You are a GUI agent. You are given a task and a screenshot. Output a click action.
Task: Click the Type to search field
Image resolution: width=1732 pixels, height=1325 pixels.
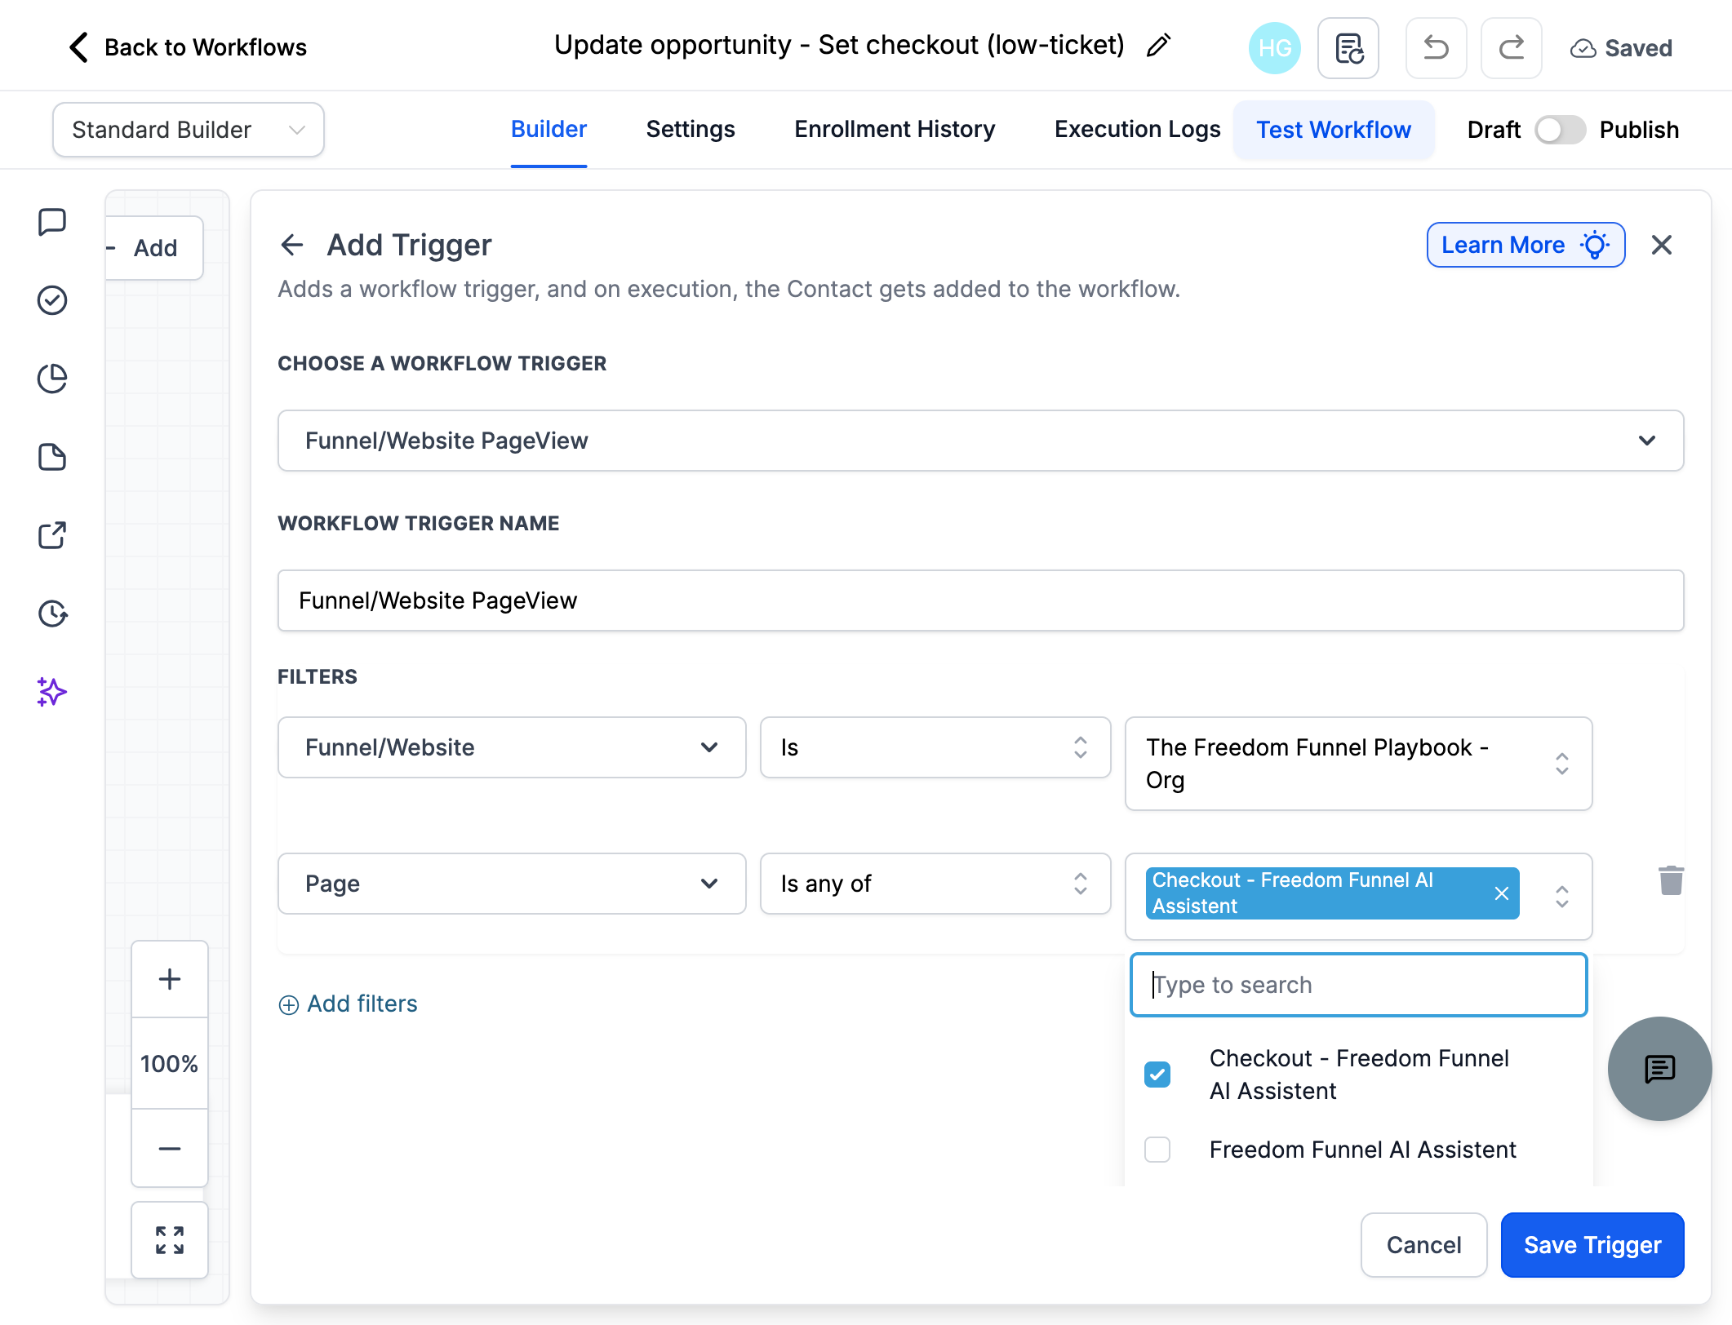point(1358,985)
